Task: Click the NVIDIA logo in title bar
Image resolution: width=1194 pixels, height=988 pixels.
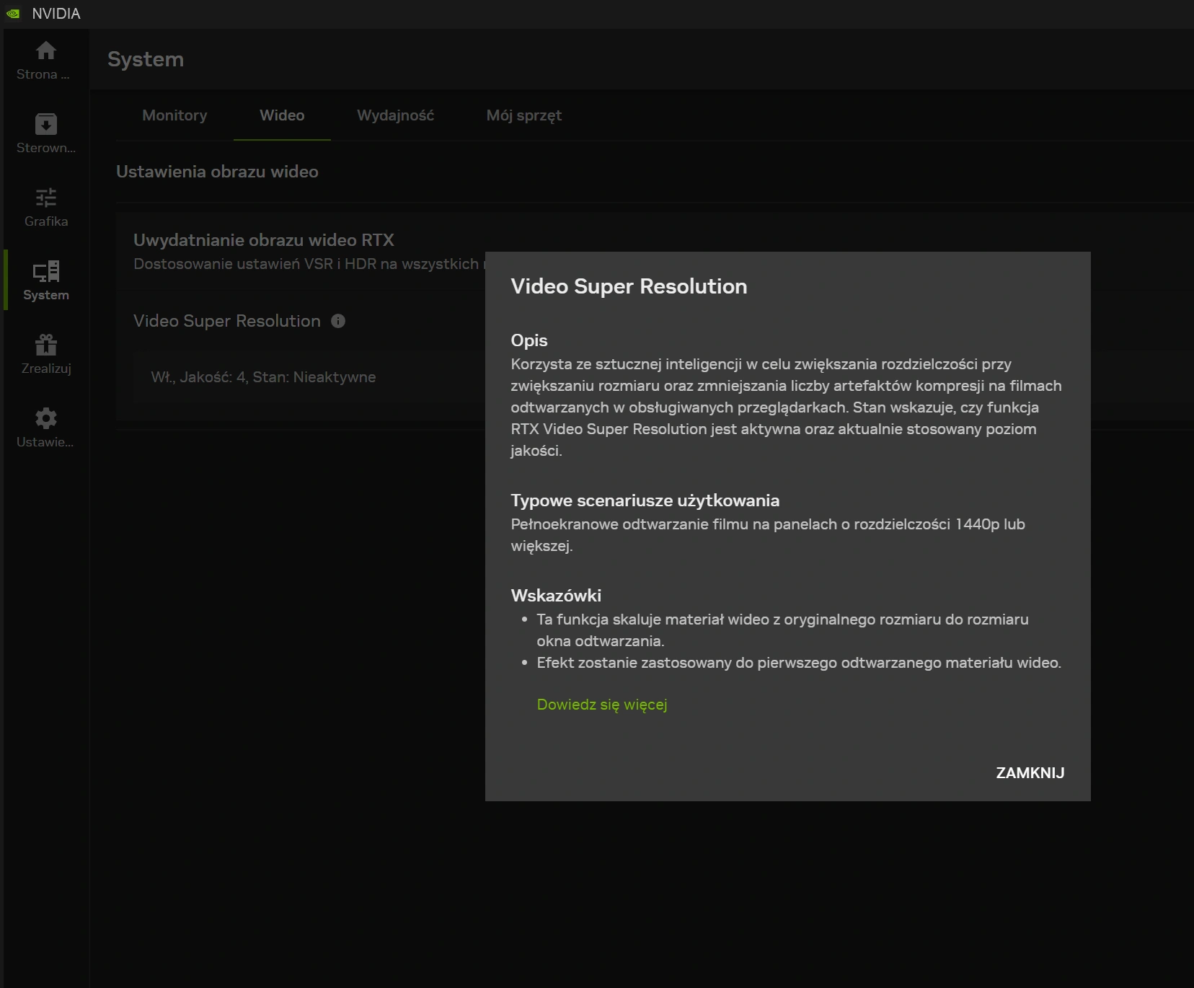Action: (x=13, y=14)
